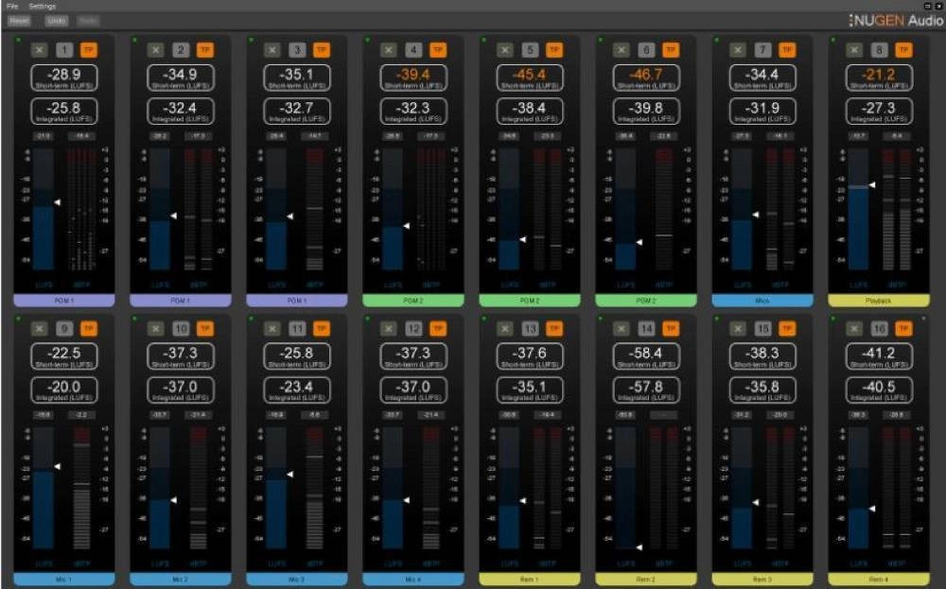Image resolution: width=946 pixels, height=589 pixels.
Task: Click the X icon on meter 9
Action: pos(39,329)
